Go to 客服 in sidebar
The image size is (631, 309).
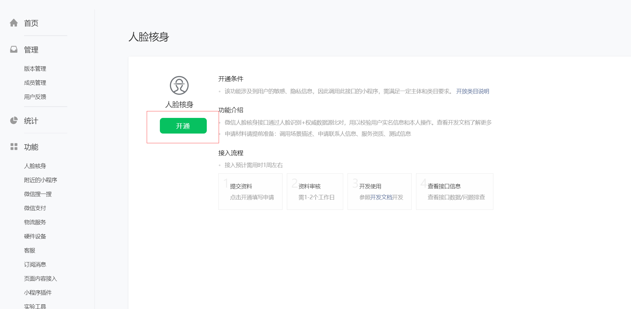30,250
